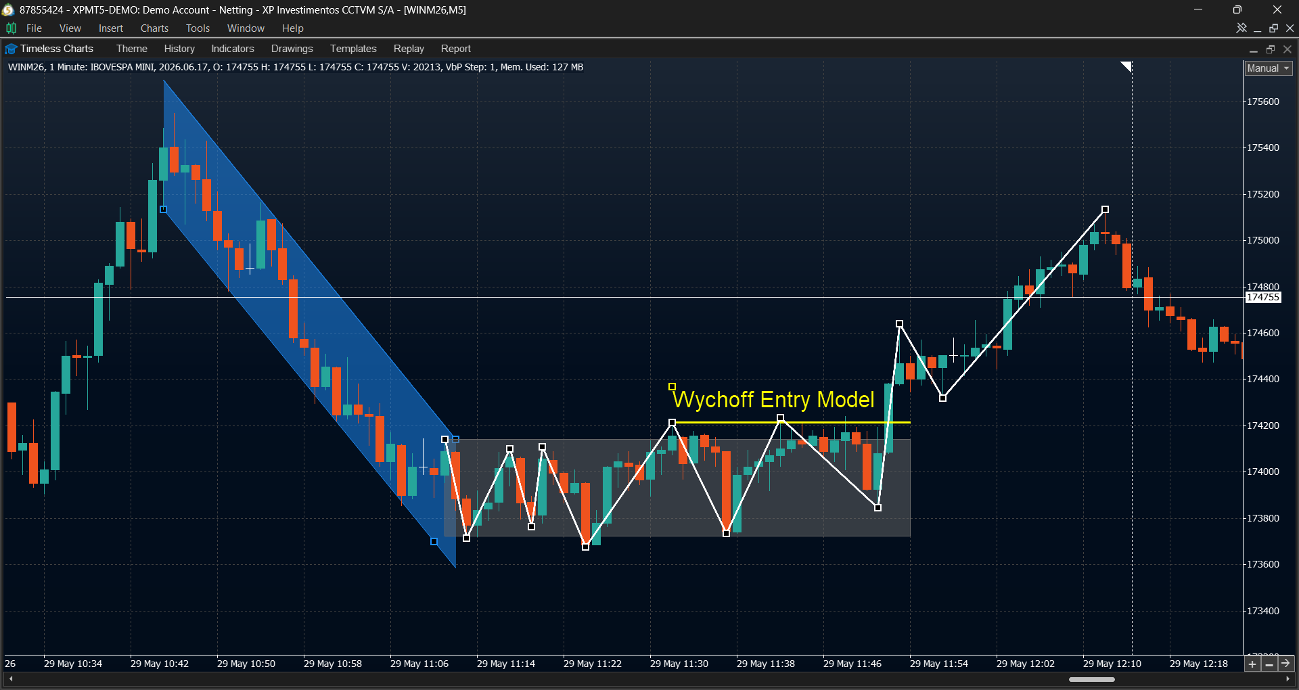Viewport: 1299px width, 690px height.
Task: Click the scroll left arrow
Action: [10, 679]
